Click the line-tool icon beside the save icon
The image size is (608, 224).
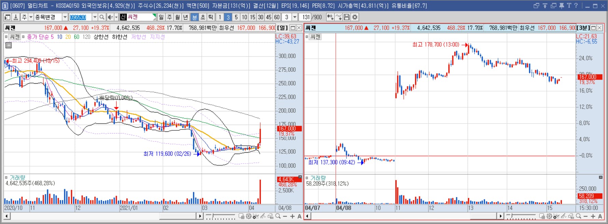(x=338, y=17)
